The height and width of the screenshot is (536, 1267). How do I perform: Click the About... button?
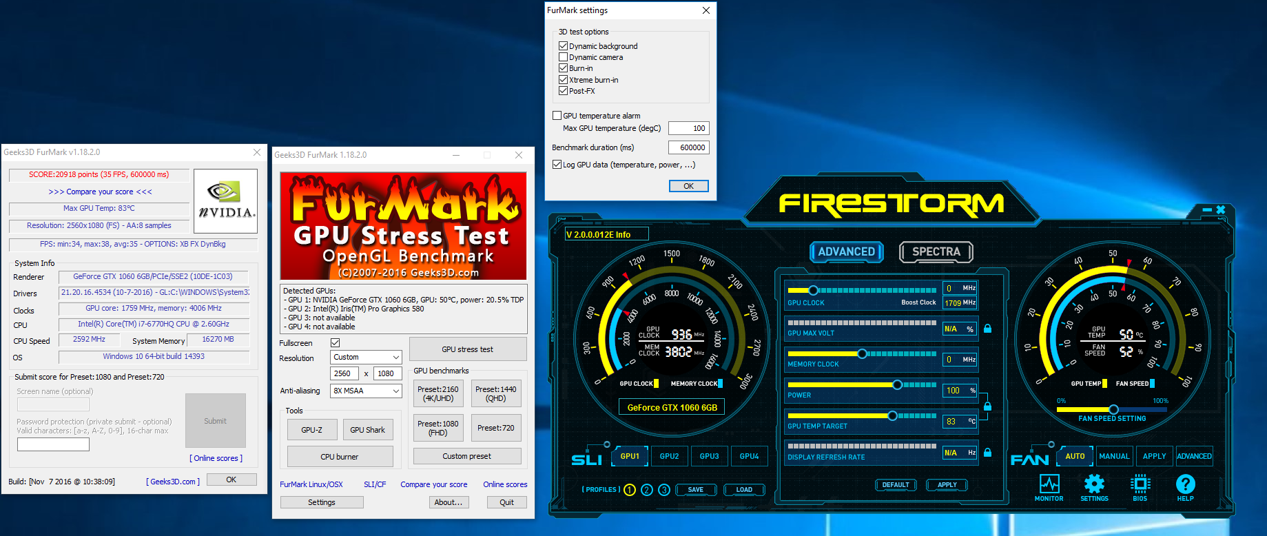[449, 502]
